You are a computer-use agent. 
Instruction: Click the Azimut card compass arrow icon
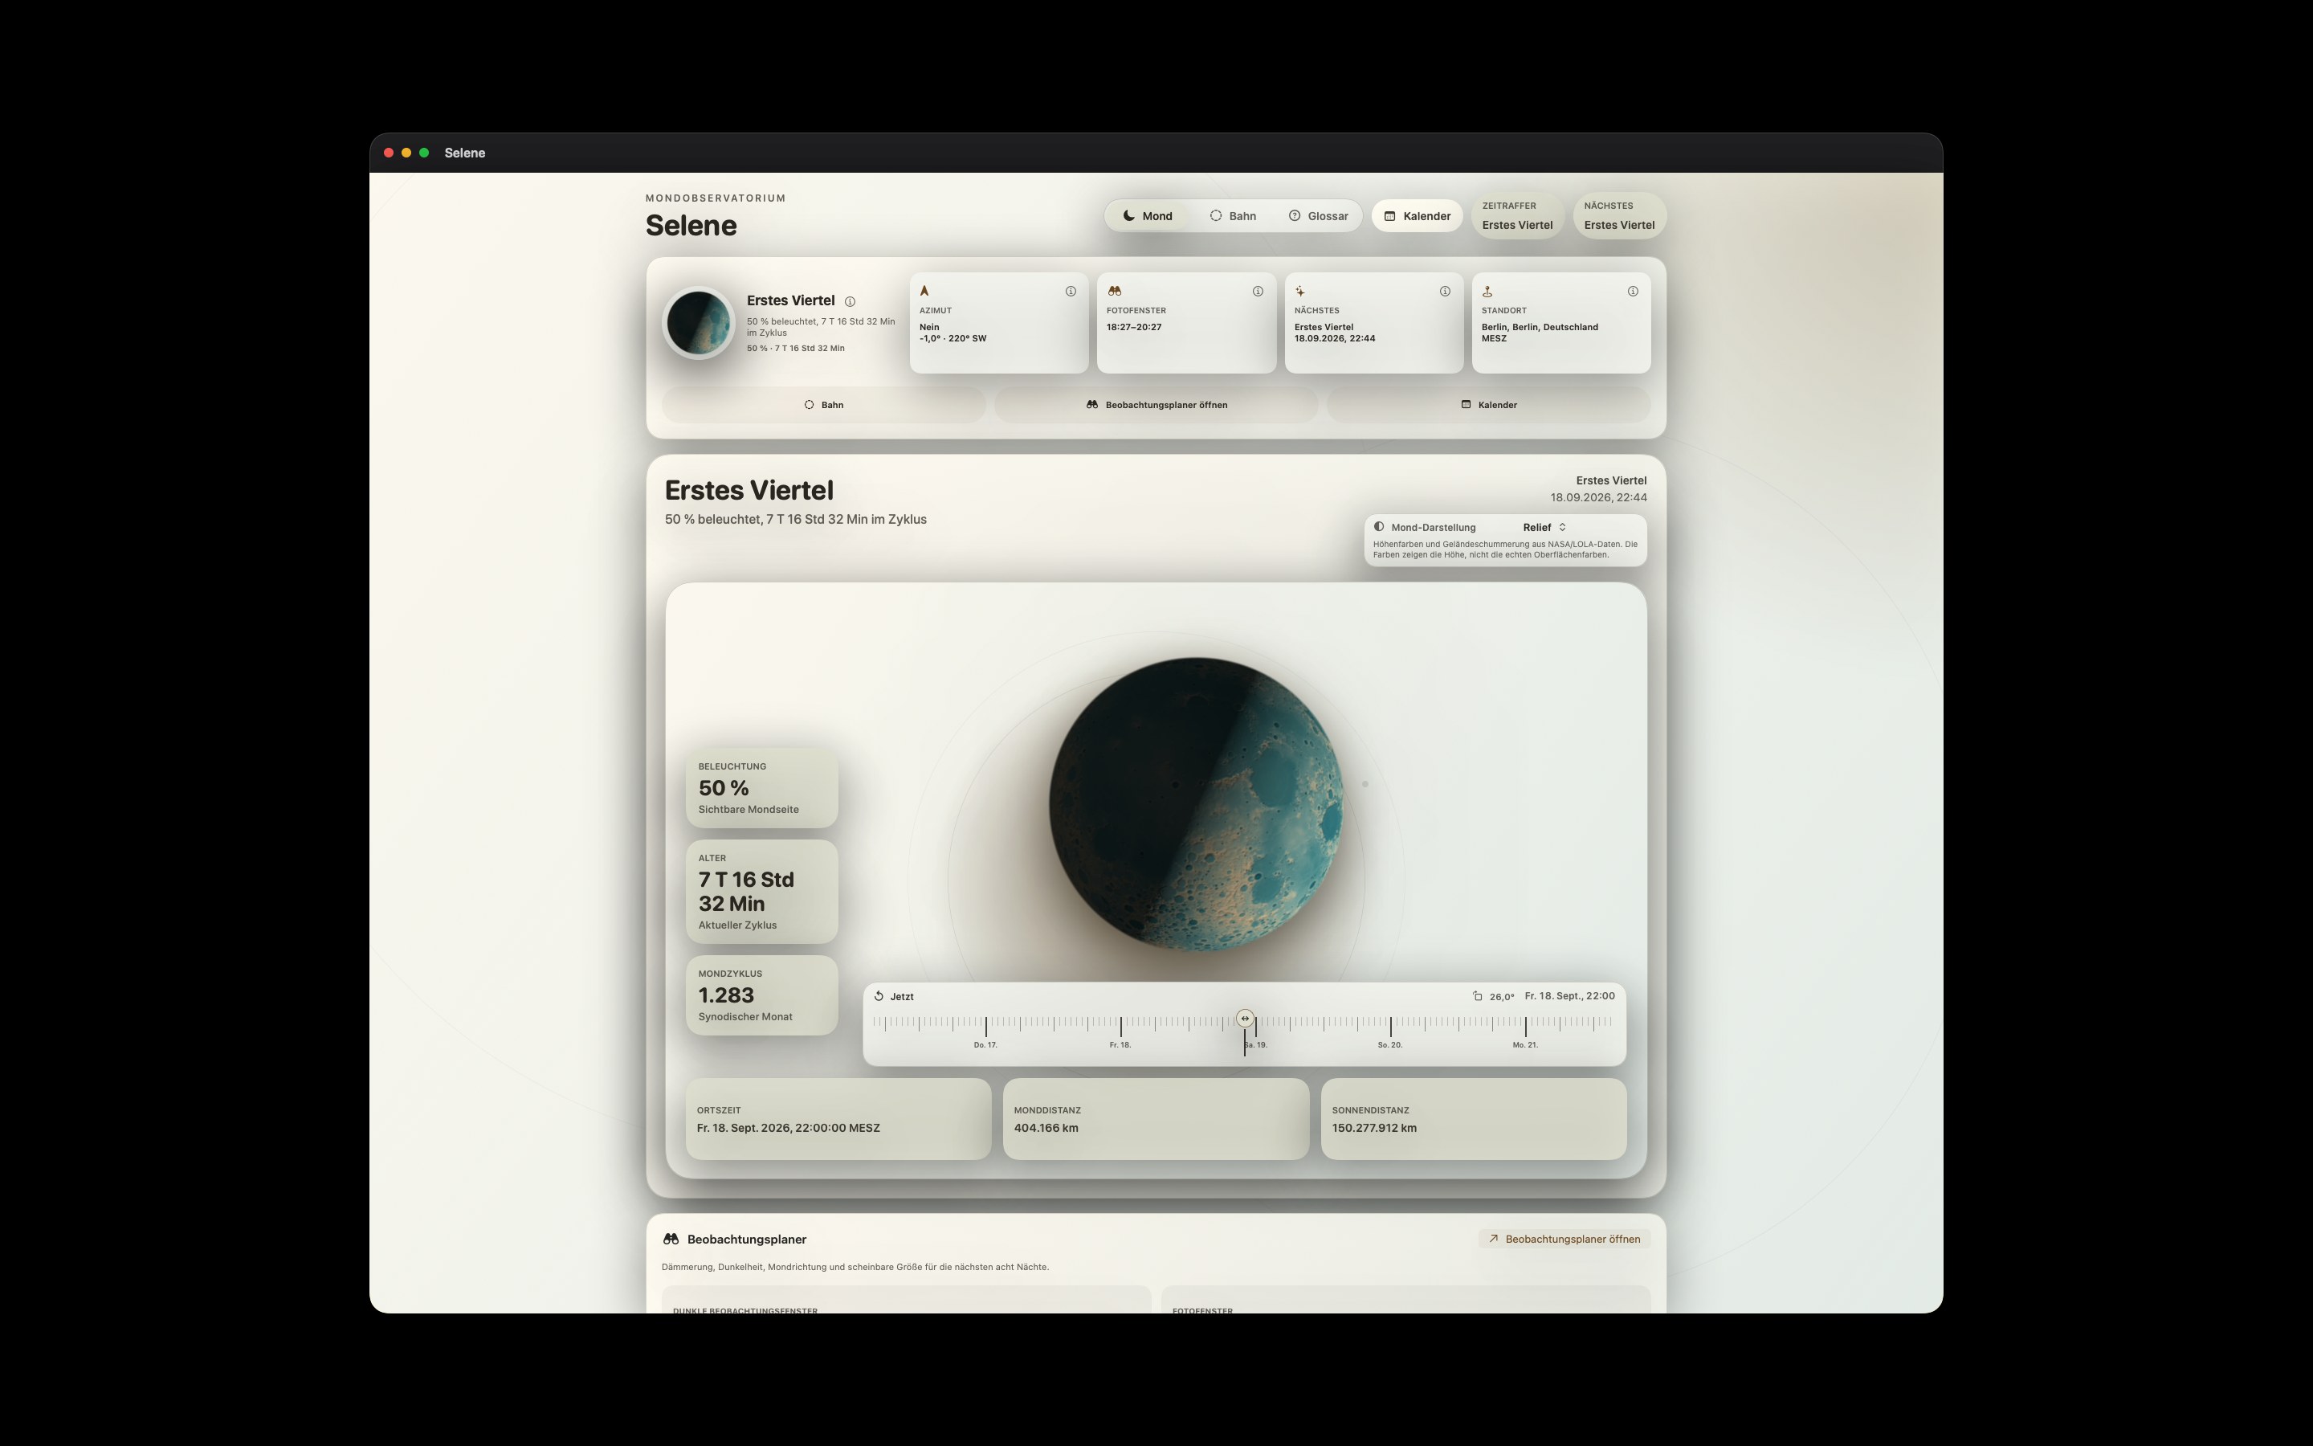924,291
